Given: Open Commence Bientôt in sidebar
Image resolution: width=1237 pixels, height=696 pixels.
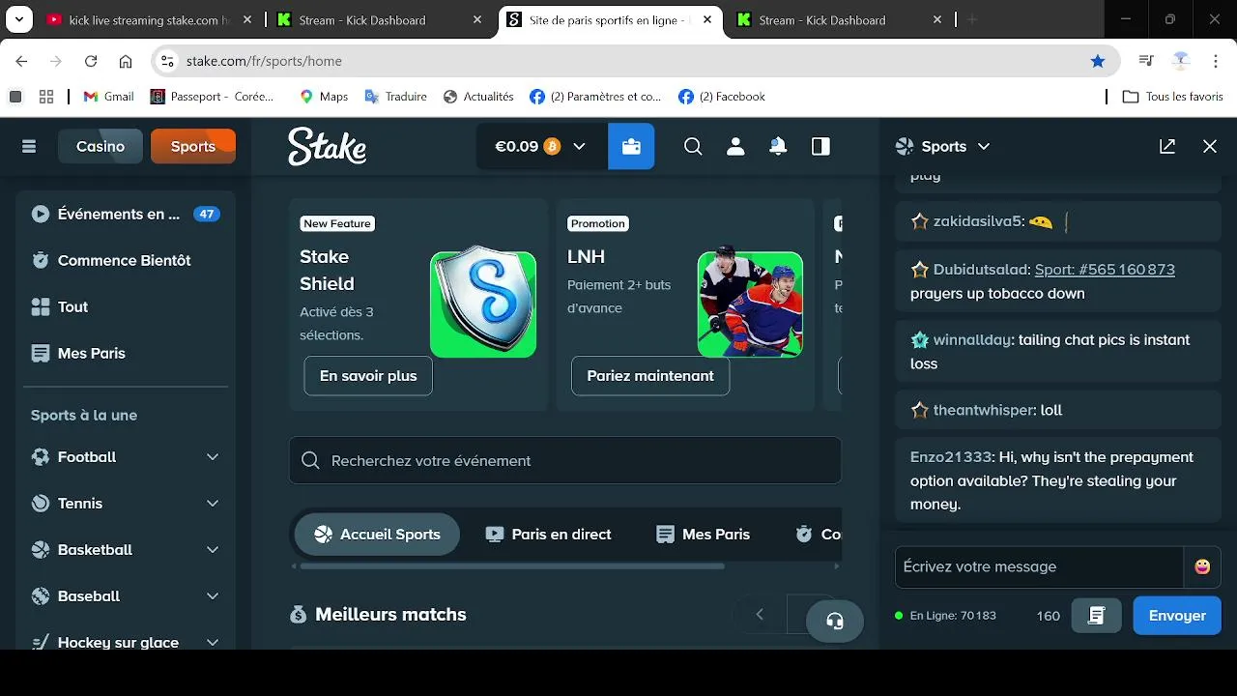Looking at the screenshot, I should (x=126, y=260).
